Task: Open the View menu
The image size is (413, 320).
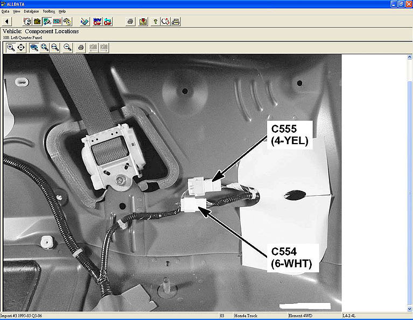Action: point(17,11)
